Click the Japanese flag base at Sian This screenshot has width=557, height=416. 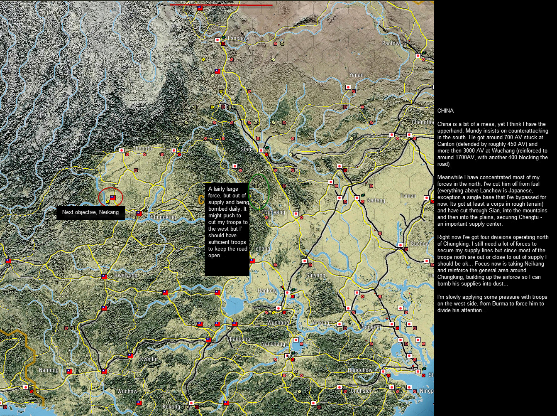pos(261,150)
